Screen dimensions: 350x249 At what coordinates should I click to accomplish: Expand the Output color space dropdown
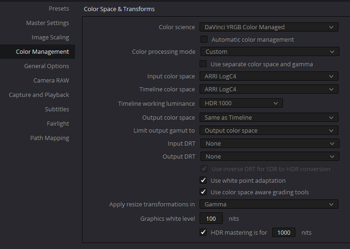[x=269, y=117]
